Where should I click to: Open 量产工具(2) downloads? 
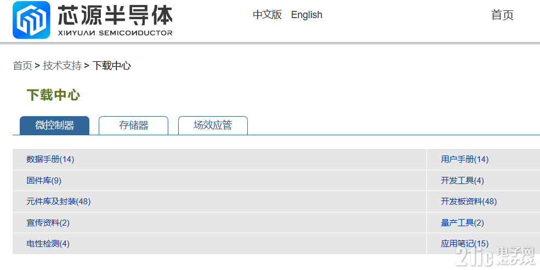click(x=462, y=223)
